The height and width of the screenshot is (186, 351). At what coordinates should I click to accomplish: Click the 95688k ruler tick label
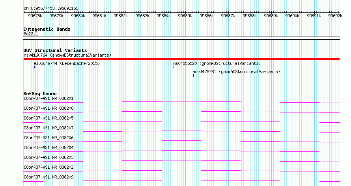click(x=250, y=16)
